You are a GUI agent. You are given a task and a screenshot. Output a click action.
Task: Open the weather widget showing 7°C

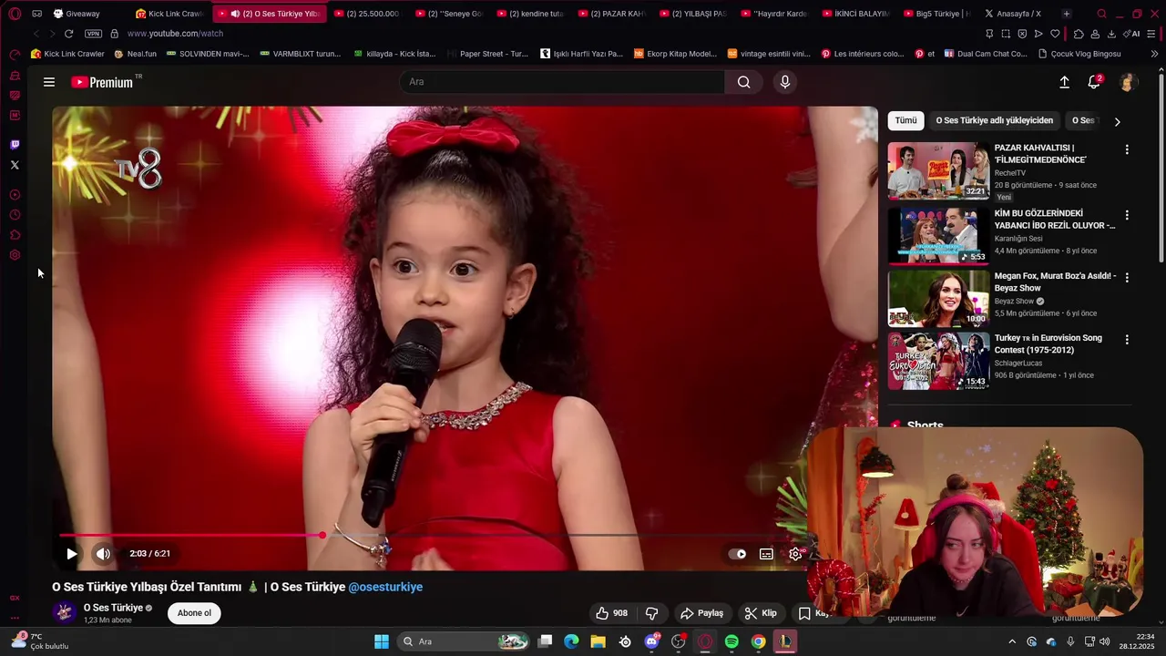(x=41, y=641)
